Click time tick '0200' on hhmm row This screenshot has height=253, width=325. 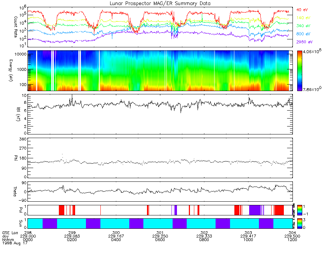72,240
